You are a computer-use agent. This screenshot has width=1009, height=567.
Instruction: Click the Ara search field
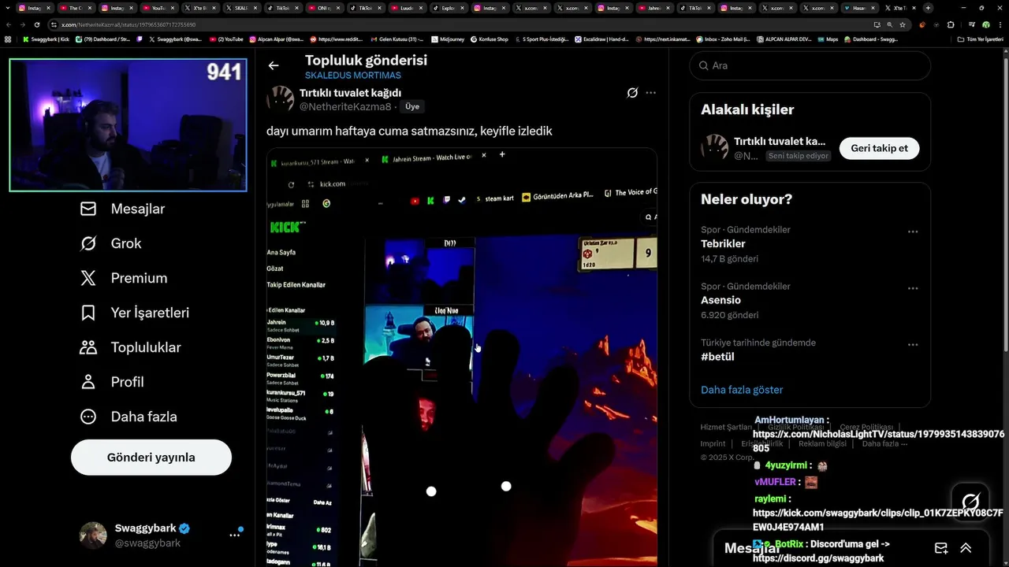810,66
